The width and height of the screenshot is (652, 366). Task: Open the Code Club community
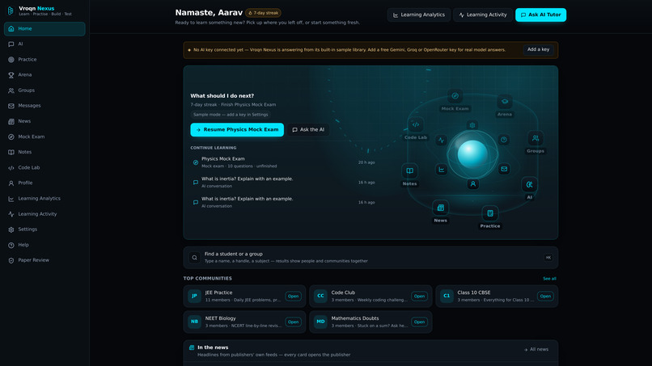point(419,297)
